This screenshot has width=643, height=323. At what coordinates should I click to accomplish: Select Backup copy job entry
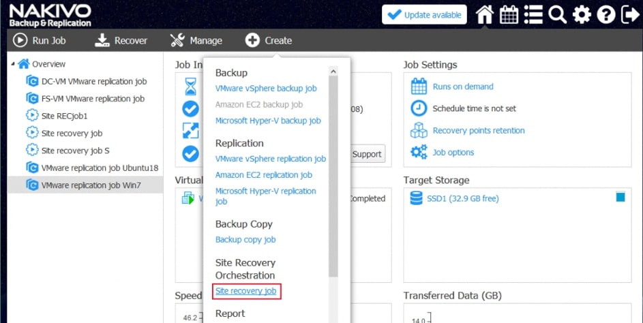245,240
